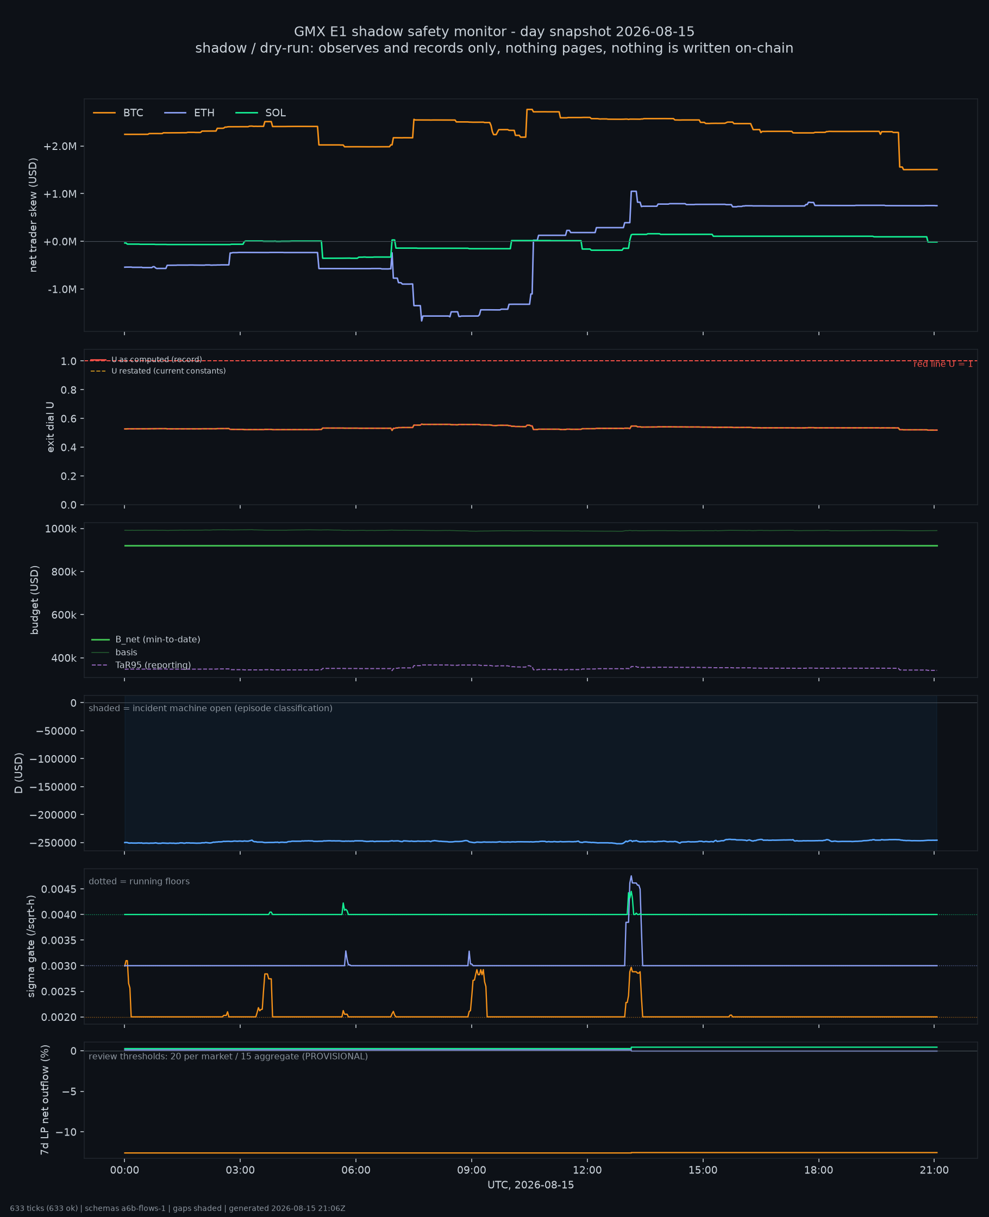Click the '03:00' time tick label
Viewport: 989px width, 1217px height.
coord(240,1170)
